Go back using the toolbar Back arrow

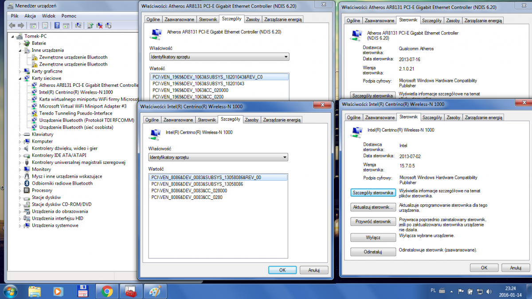(x=12, y=26)
